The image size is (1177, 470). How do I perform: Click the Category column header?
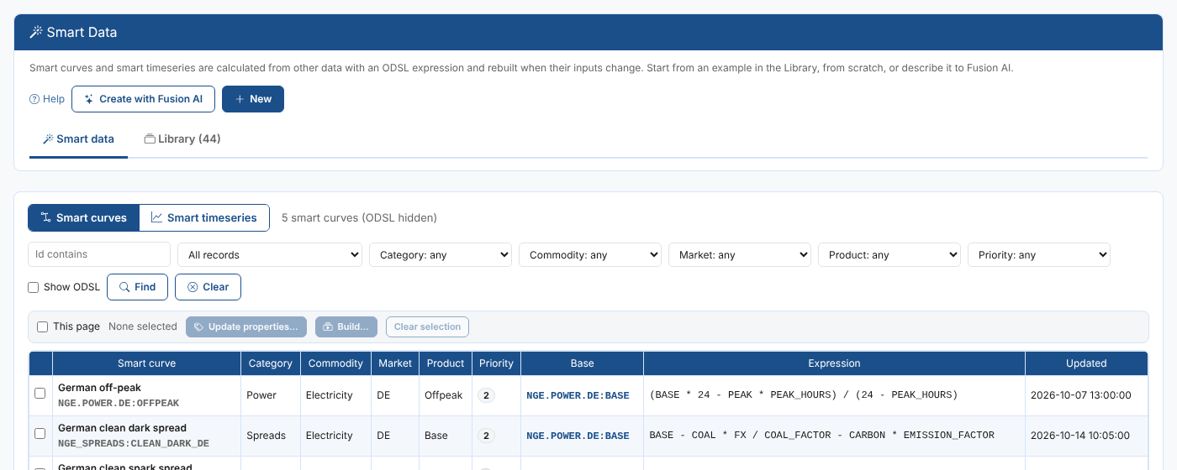[271, 363]
